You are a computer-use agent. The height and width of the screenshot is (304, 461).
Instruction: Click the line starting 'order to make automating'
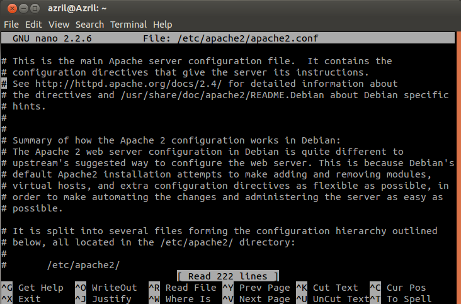tap(222, 197)
